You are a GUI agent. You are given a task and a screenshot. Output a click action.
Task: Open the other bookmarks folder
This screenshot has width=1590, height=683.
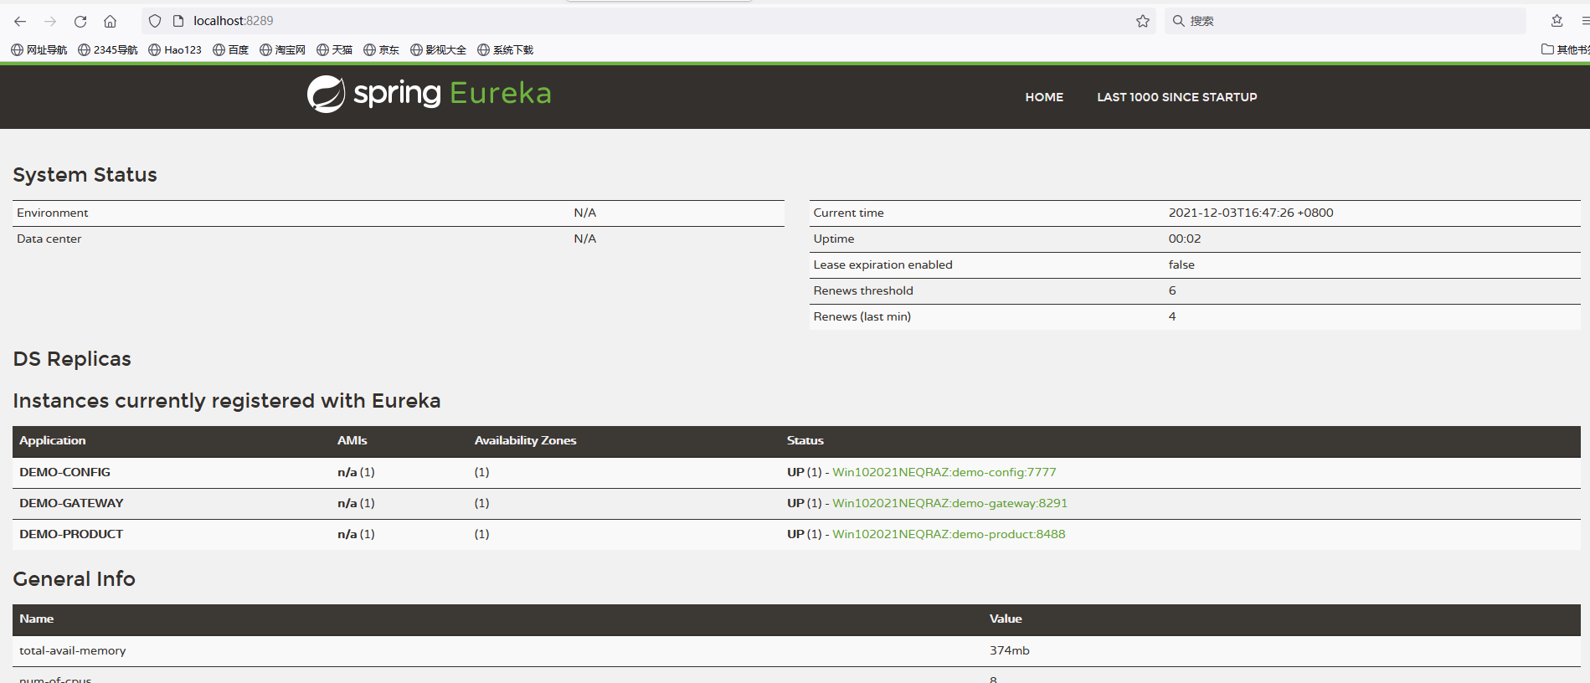coord(1565,50)
